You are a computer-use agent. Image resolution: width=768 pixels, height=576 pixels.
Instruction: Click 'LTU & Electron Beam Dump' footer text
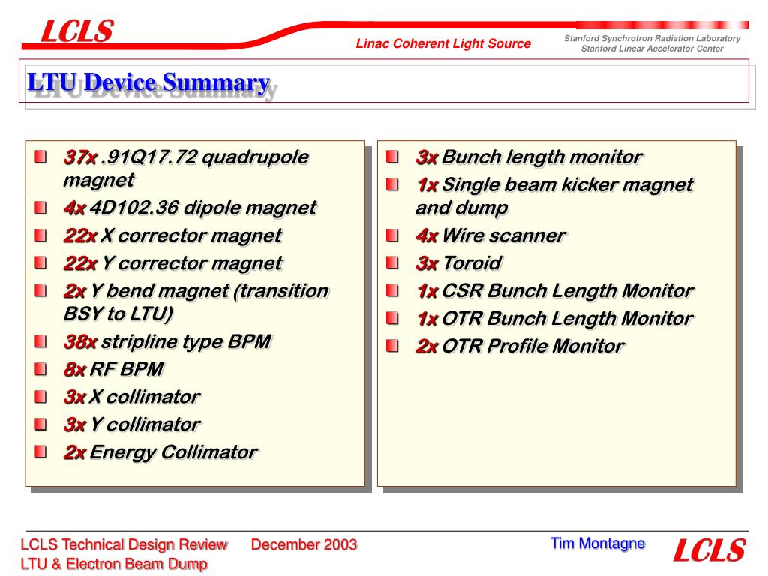click(x=114, y=564)
